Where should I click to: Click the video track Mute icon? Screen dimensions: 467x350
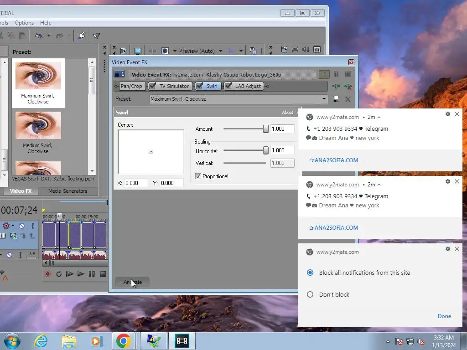click(22, 226)
